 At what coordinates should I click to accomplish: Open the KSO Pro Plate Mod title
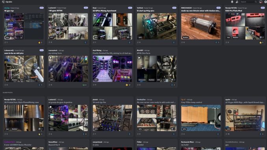pos(234,11)
